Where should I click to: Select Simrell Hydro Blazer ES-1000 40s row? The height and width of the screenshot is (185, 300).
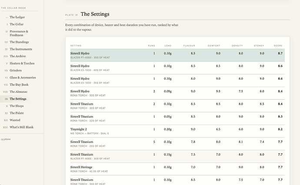177,68
